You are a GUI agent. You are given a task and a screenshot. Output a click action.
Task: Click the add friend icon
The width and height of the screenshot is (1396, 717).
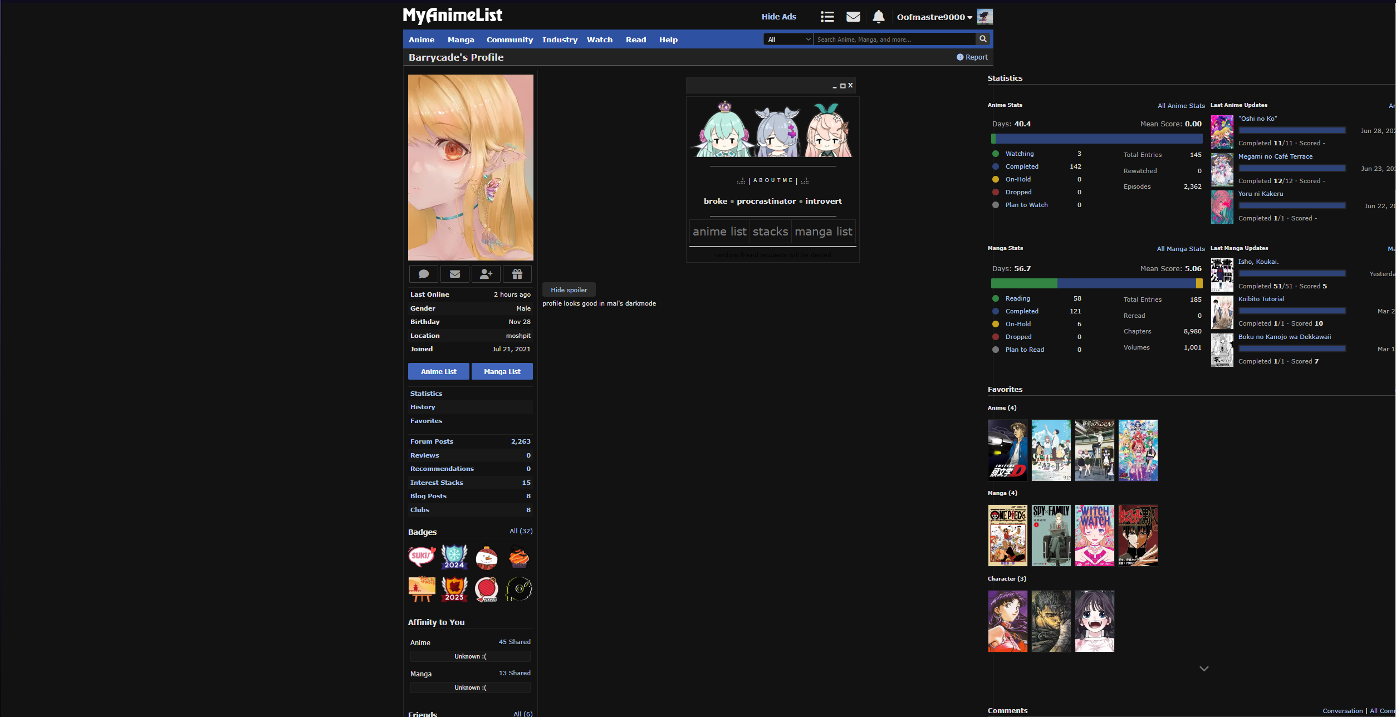click(x=486, y=273)
